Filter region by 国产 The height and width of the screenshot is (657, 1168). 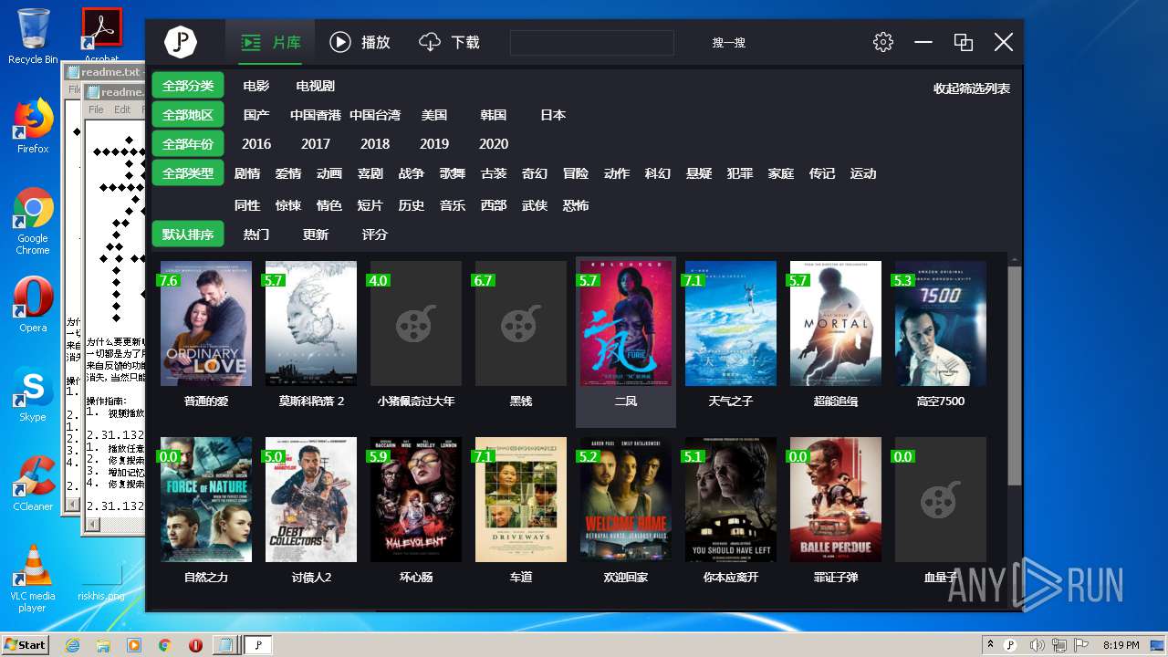256,115
